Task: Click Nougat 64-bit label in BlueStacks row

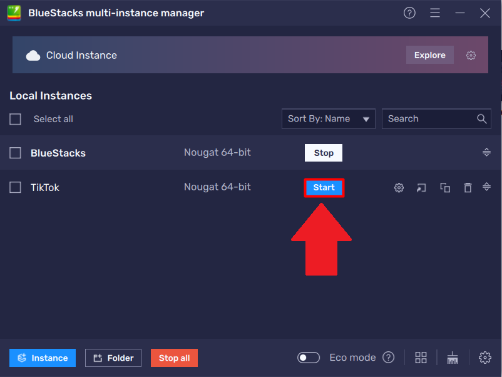Action: click(217, 152)
